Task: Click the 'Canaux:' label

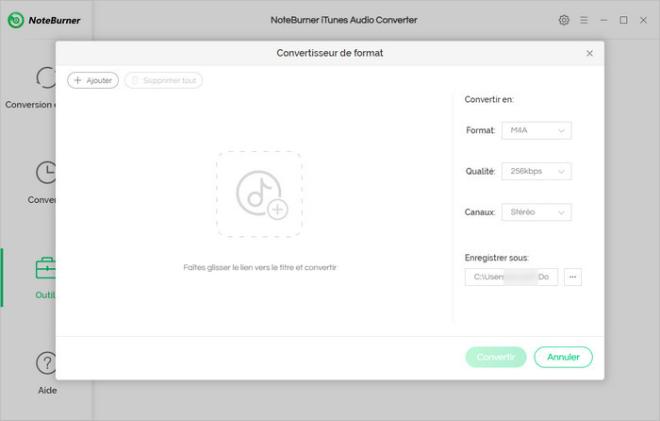Action: 480,212
